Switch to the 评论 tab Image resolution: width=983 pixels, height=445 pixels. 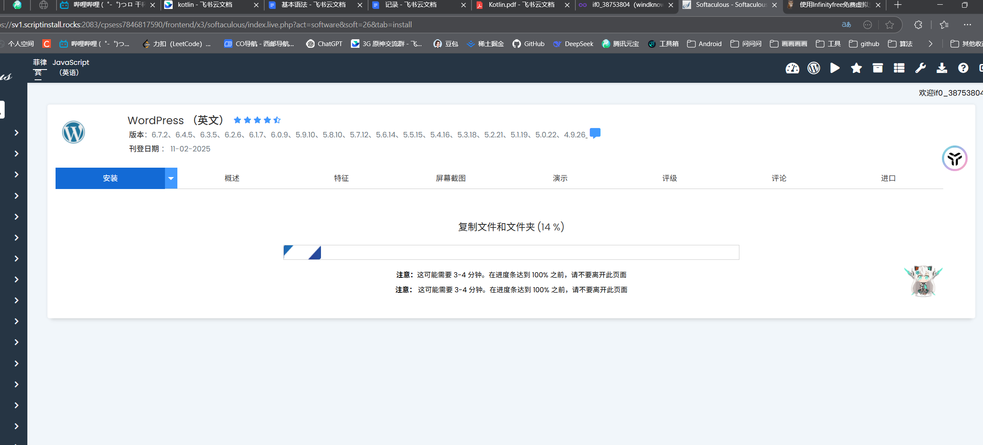coord(779,178)
